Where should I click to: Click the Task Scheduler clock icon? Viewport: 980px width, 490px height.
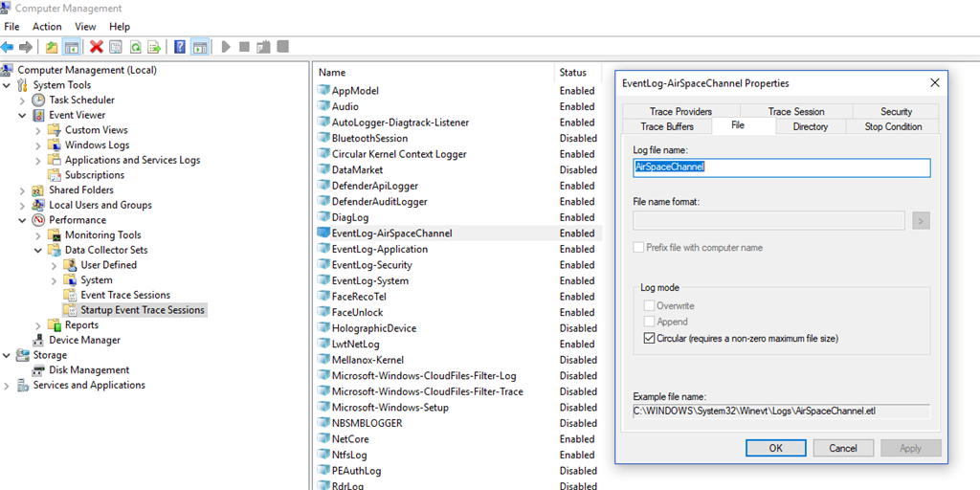pos(38,100)
